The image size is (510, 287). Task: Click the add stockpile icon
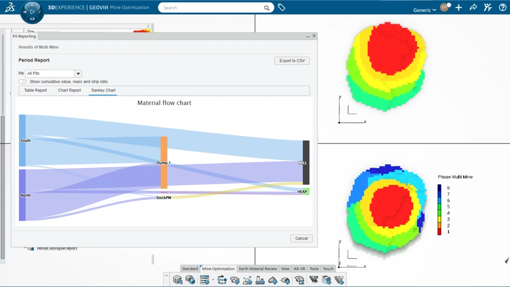point(285,280)
